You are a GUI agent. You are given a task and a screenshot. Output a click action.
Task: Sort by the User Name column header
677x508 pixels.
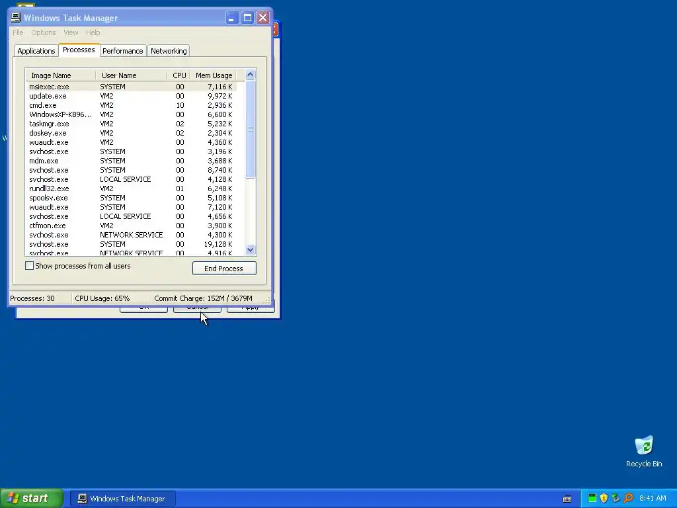[131, 75]
